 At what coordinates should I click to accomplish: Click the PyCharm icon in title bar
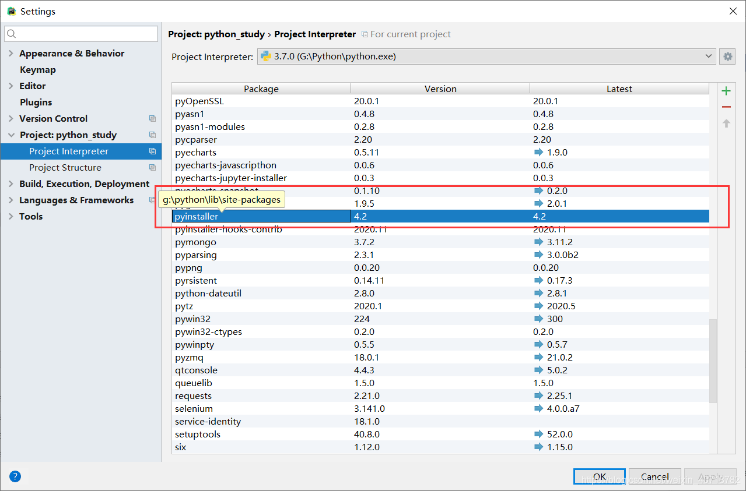(11, 11)
